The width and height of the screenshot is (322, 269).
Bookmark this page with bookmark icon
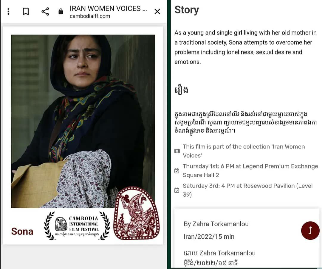coord(26,12)
